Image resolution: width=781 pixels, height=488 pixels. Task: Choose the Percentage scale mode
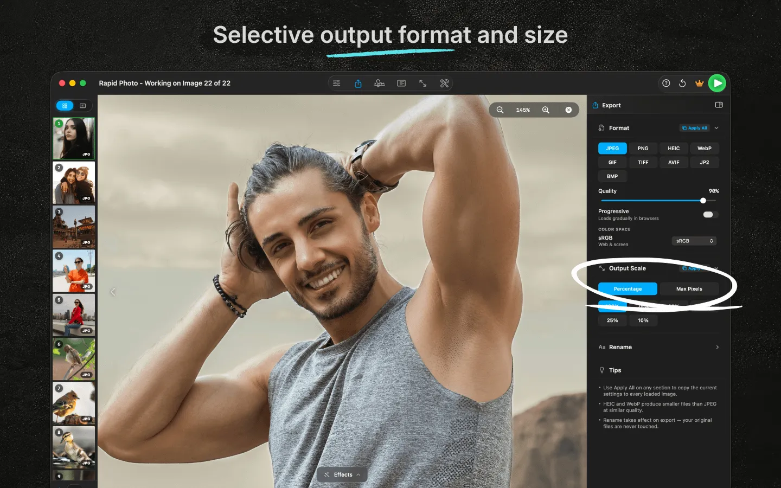628,289
